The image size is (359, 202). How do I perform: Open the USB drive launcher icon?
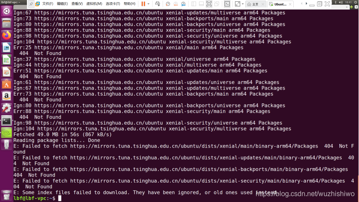tap(6, 145)
